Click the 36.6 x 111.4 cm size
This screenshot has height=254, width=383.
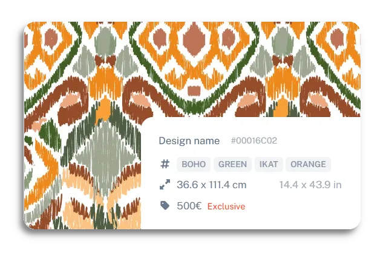[x=212, y=185]
